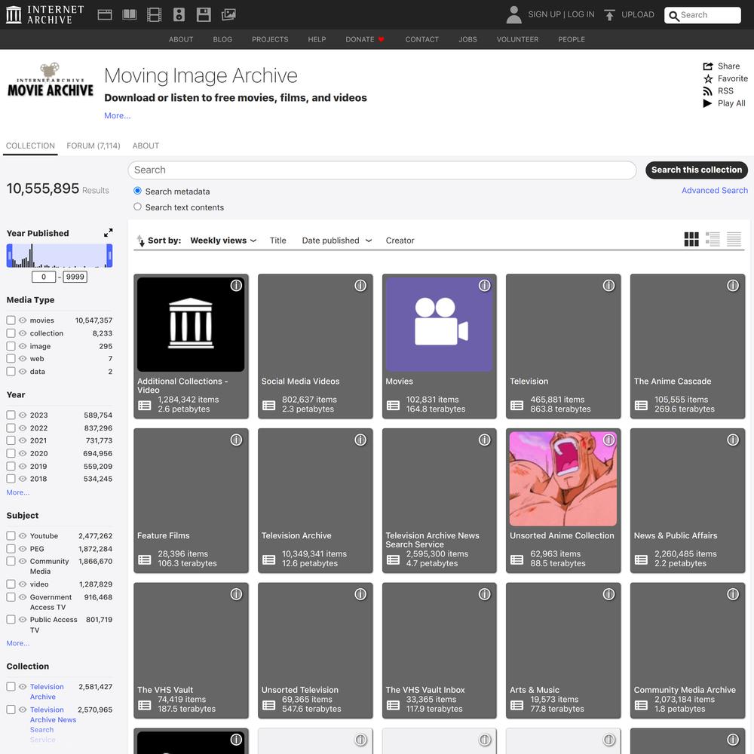Show info for Unsorted Anime Collection tile
The height and width of the screenshot is (754, 754).
point(608,440)
